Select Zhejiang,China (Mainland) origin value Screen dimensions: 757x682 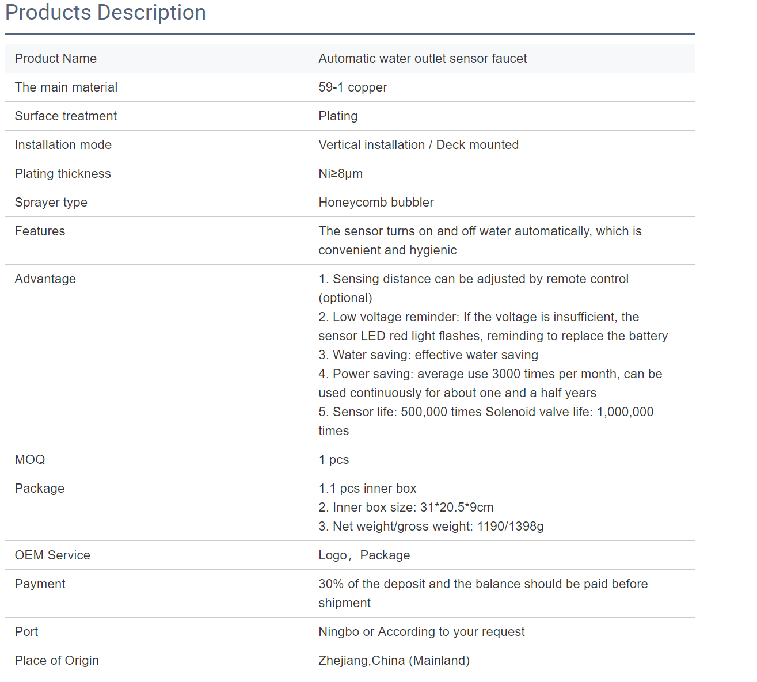tap(394, 660)
